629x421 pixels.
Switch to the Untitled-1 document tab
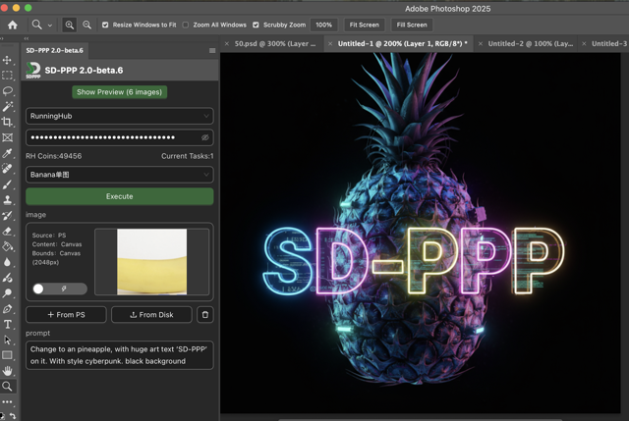click(402, 43)
